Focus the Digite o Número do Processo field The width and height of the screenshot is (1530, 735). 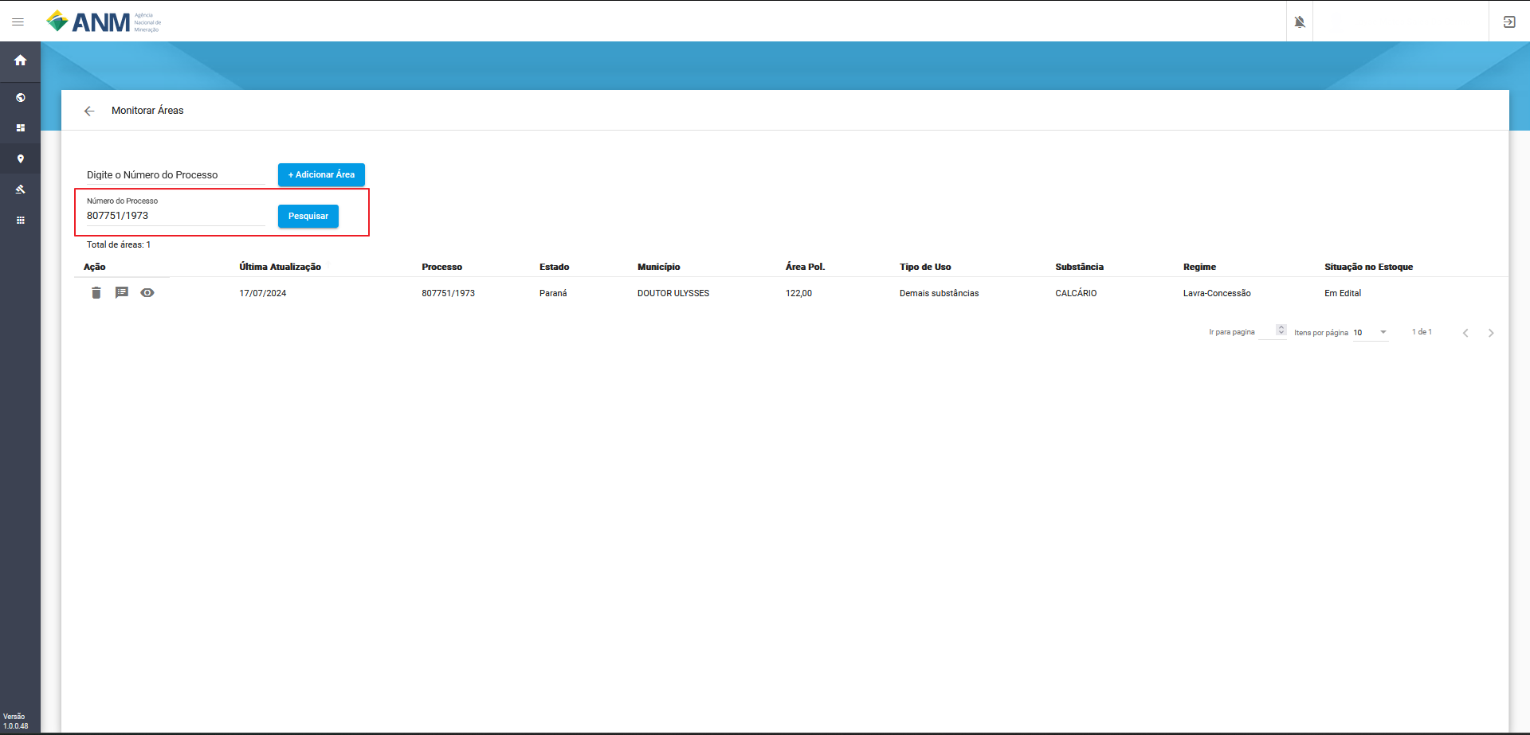[175, 175]
